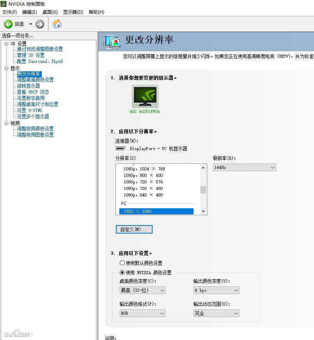The height and width of the screenshot is (340, 314).
Task: Open 配置 Surround、PhysX link
Action: coord(40,61)
